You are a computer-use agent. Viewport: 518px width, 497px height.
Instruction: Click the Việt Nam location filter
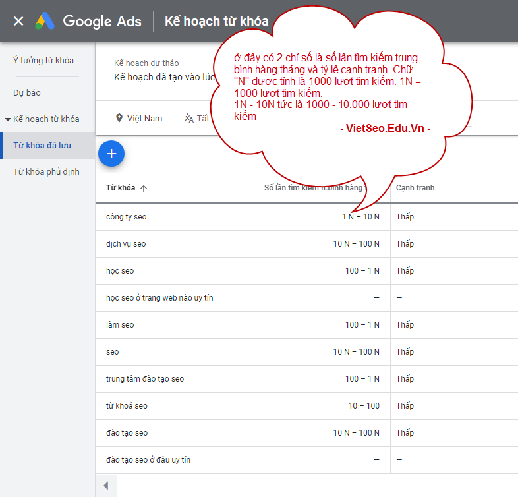click(145, 118)
